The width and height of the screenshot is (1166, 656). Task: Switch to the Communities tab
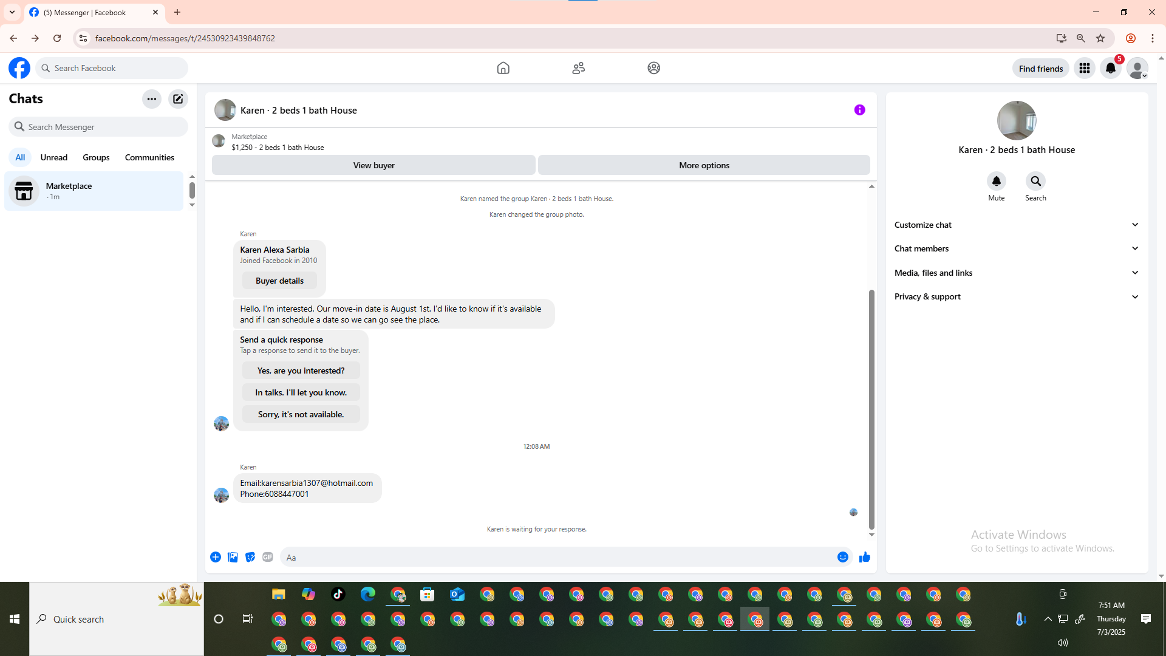pos(149,157)
